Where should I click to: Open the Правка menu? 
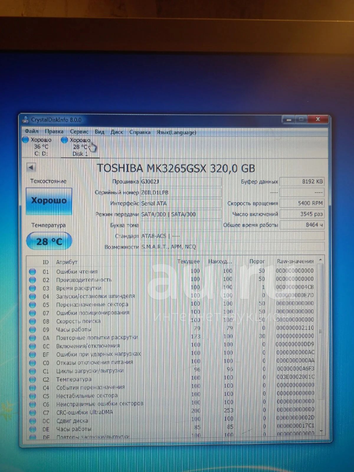point(54,132)
